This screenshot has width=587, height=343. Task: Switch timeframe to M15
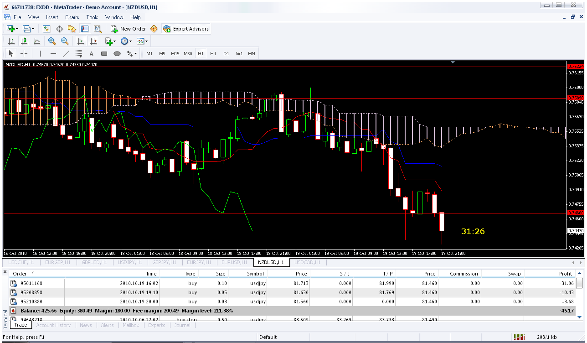coord(175,53)
